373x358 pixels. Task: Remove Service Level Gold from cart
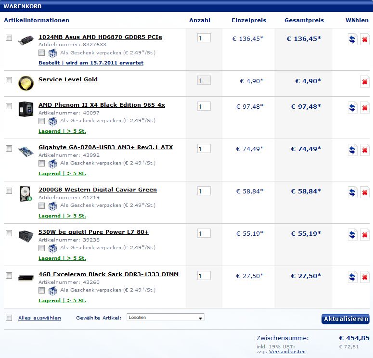(x=365, y=82)
